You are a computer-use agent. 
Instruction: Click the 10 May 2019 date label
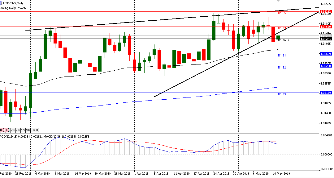coord(281,174)
